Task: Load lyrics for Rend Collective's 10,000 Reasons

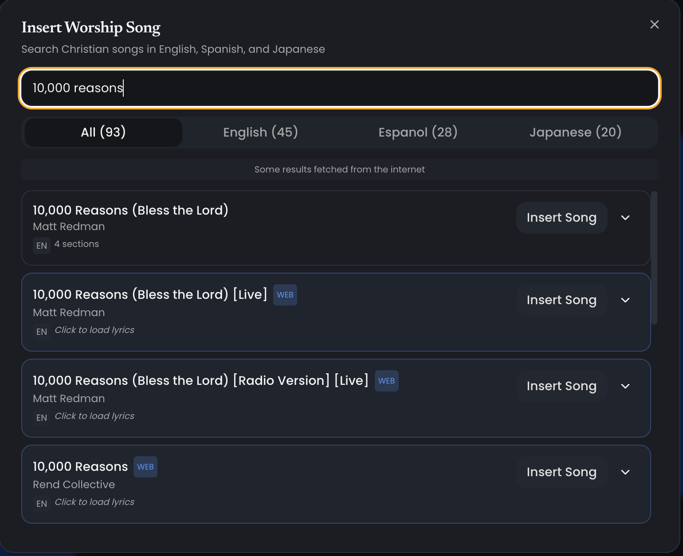Action: click(x=94, y=502)
